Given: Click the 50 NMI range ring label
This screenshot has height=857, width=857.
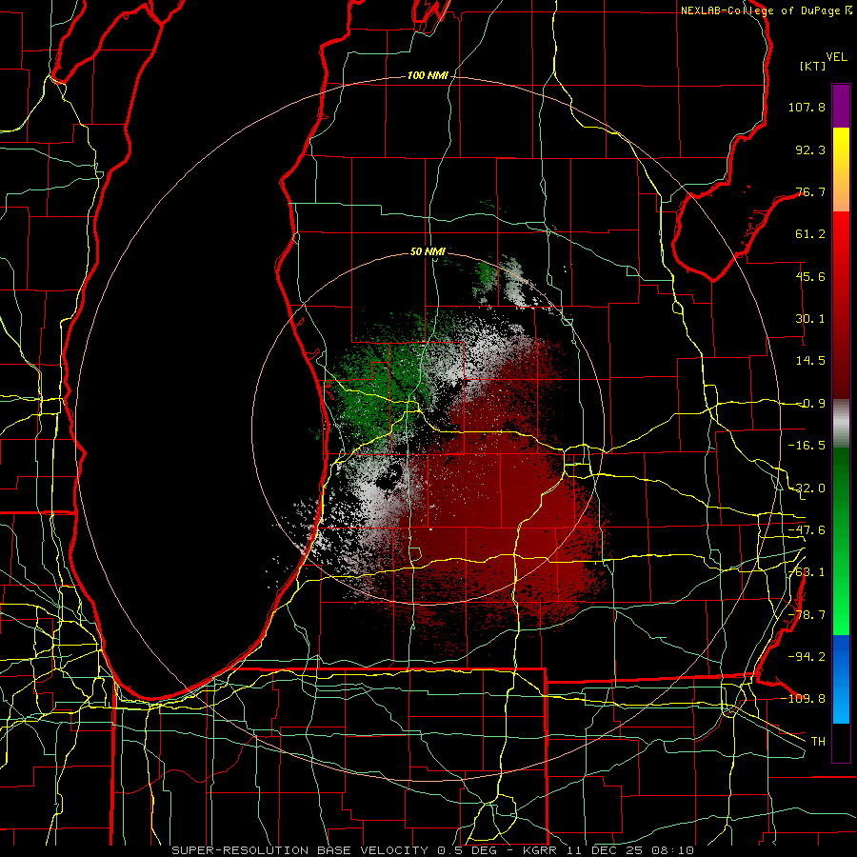Looking at the screenshot, I should 428,252.
